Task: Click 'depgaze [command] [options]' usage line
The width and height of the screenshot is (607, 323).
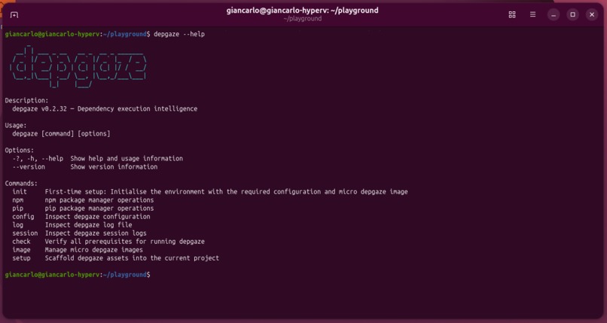Action: 61,133
